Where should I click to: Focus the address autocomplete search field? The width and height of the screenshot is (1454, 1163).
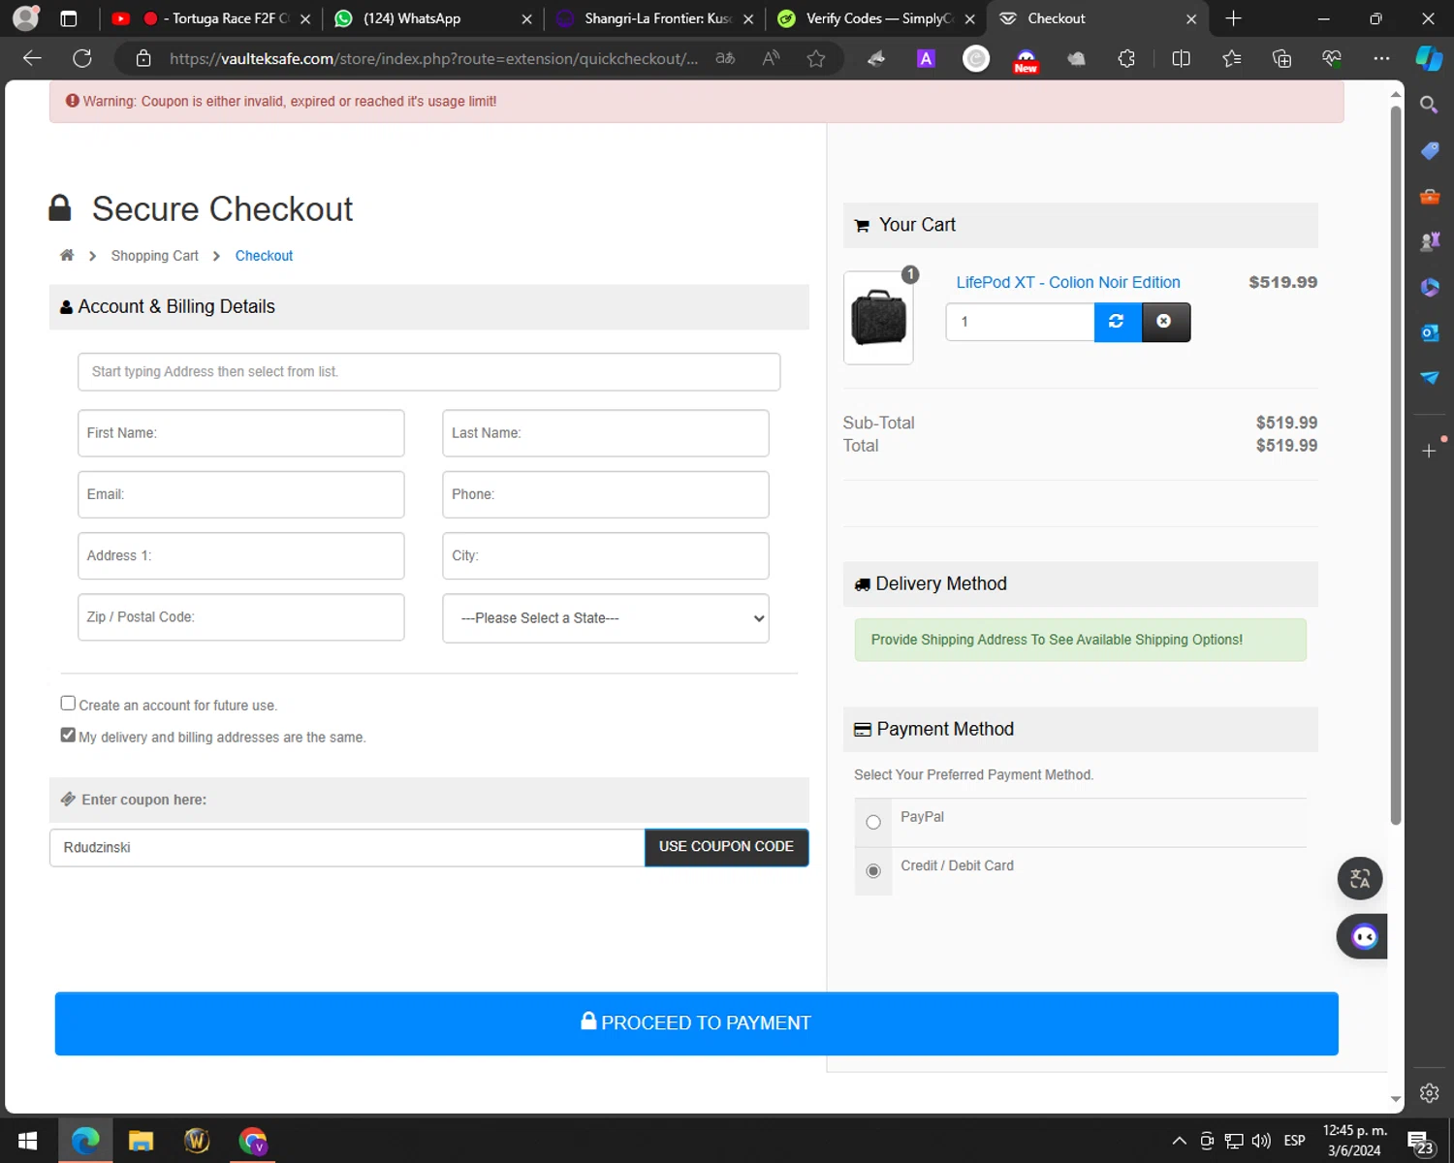(x=428, y=372)
